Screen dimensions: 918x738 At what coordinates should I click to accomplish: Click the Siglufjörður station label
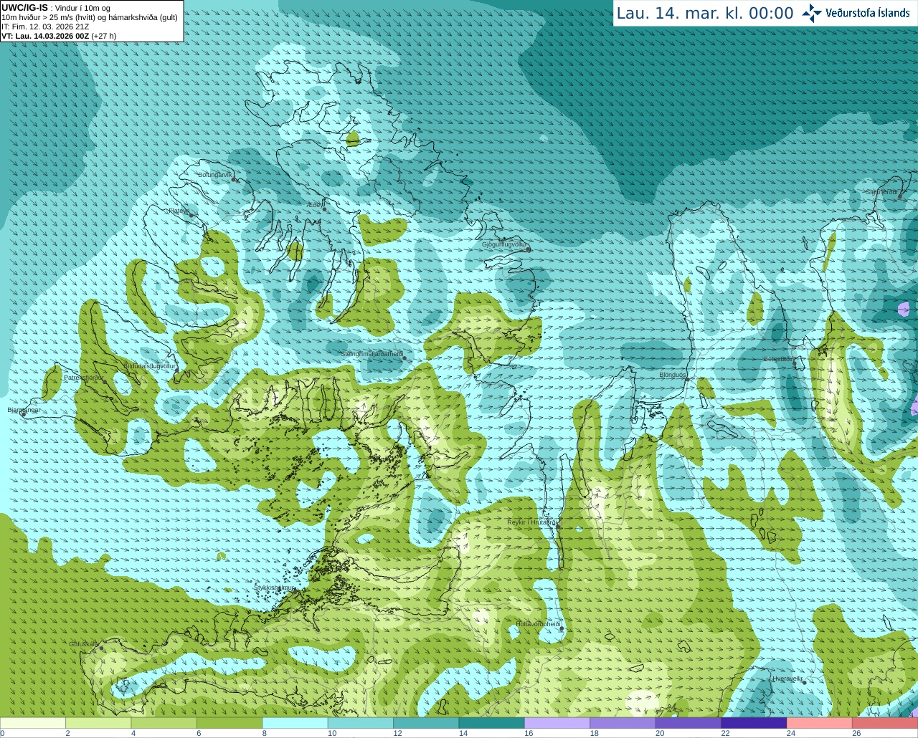[882, 192]
